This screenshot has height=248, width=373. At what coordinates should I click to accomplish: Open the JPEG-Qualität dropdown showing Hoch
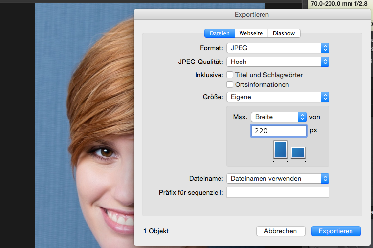[x=278, y=62]
